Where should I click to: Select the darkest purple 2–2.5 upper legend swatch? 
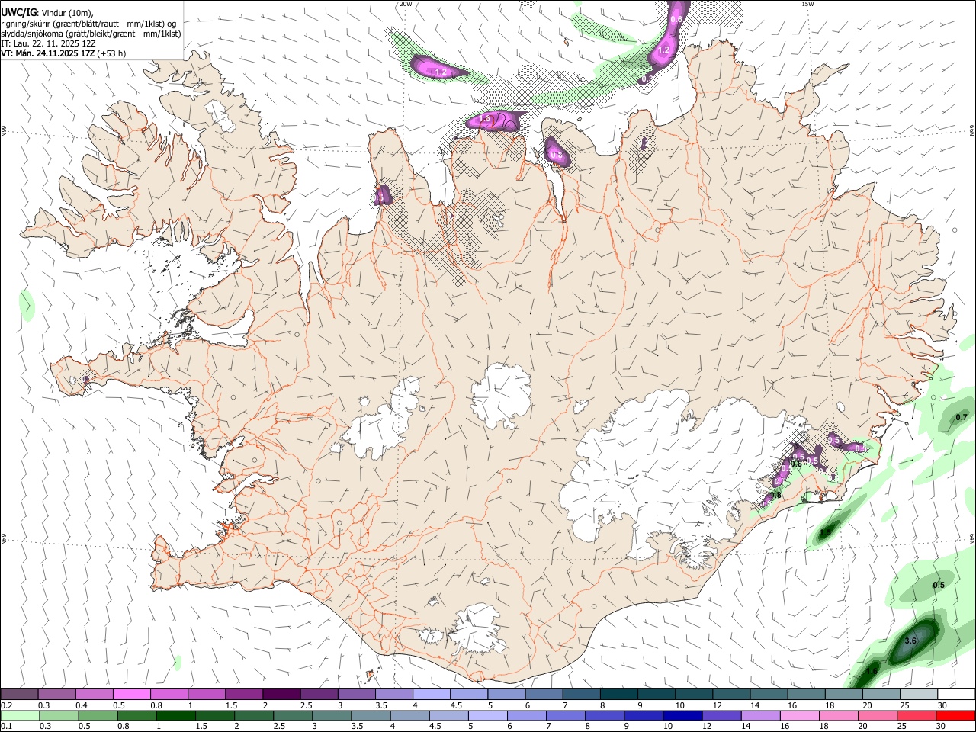(281, 694)
